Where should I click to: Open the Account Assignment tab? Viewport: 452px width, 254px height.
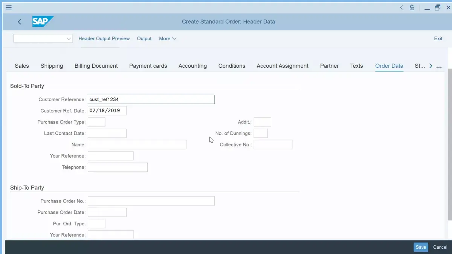(282, 65)
